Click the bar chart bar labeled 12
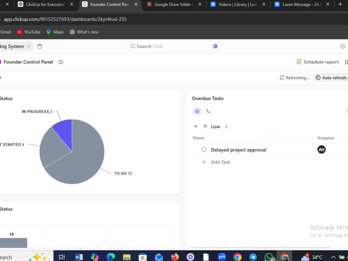Screen dimensions: 348x261 point(14,243)
